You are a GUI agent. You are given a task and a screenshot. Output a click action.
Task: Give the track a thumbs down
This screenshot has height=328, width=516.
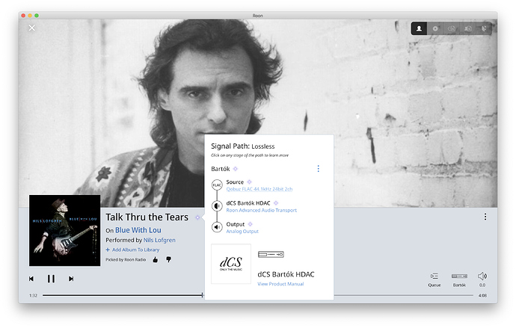(168, 260)
